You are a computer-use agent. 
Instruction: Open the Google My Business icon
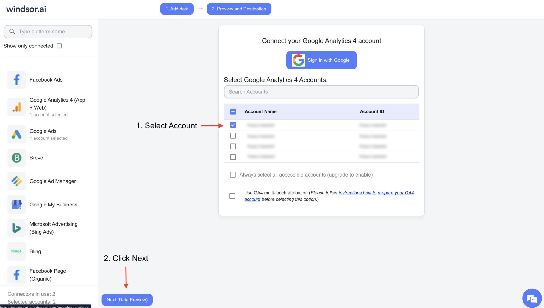[x=16, y=205]
